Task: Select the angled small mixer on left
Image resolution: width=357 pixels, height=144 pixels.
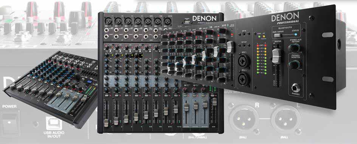Action: pos(51,88)
